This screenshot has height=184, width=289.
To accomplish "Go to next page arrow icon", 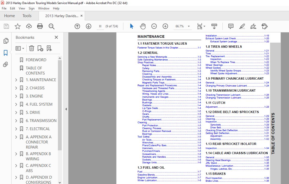I will point(89,26).
